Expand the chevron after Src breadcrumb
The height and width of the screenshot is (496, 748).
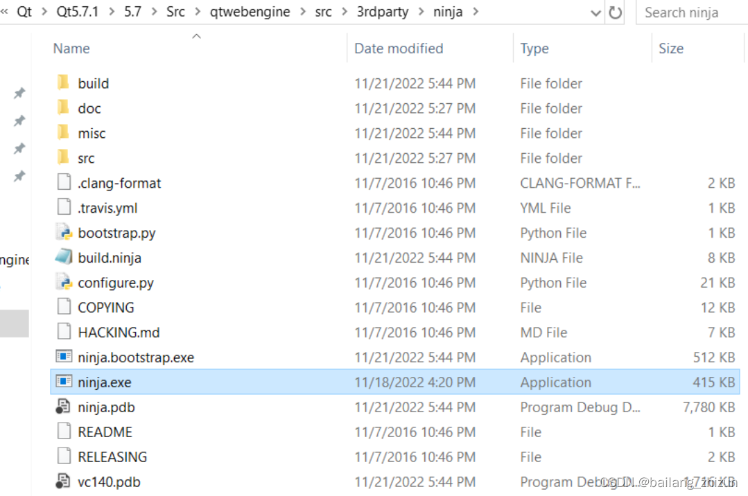198,12
